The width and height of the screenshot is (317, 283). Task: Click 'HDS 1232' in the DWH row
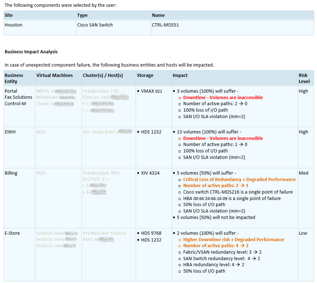(x=151, y=132)
